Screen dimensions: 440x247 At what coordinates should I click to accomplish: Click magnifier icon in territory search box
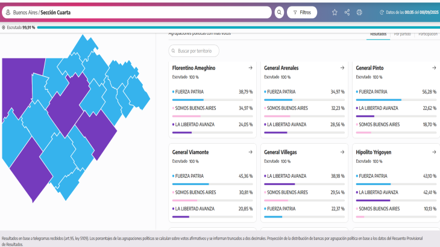coord(174,51)
